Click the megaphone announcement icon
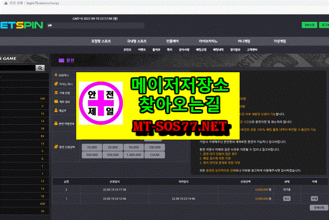The image size is (329, 220). (50, 26)
